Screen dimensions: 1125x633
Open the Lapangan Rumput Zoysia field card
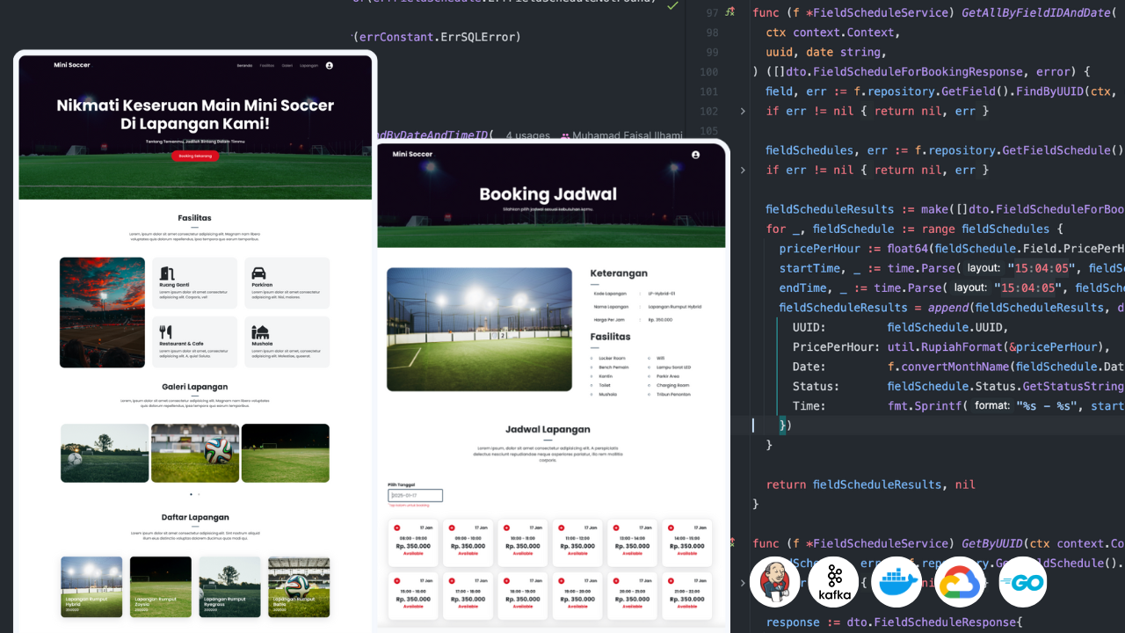pyautogui.click(x=161, y=586)
